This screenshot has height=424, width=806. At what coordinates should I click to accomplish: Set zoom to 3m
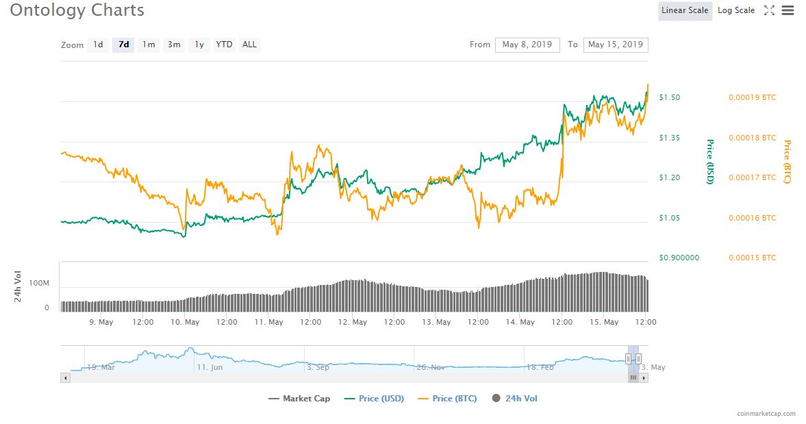point(174,45)
